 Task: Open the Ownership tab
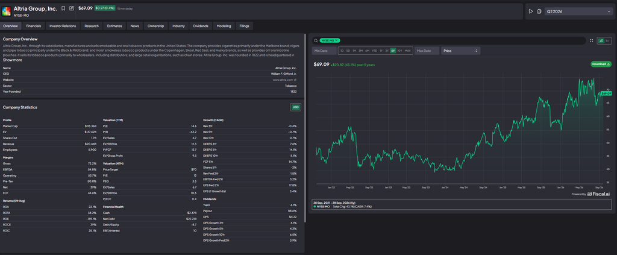click(156, 26)
